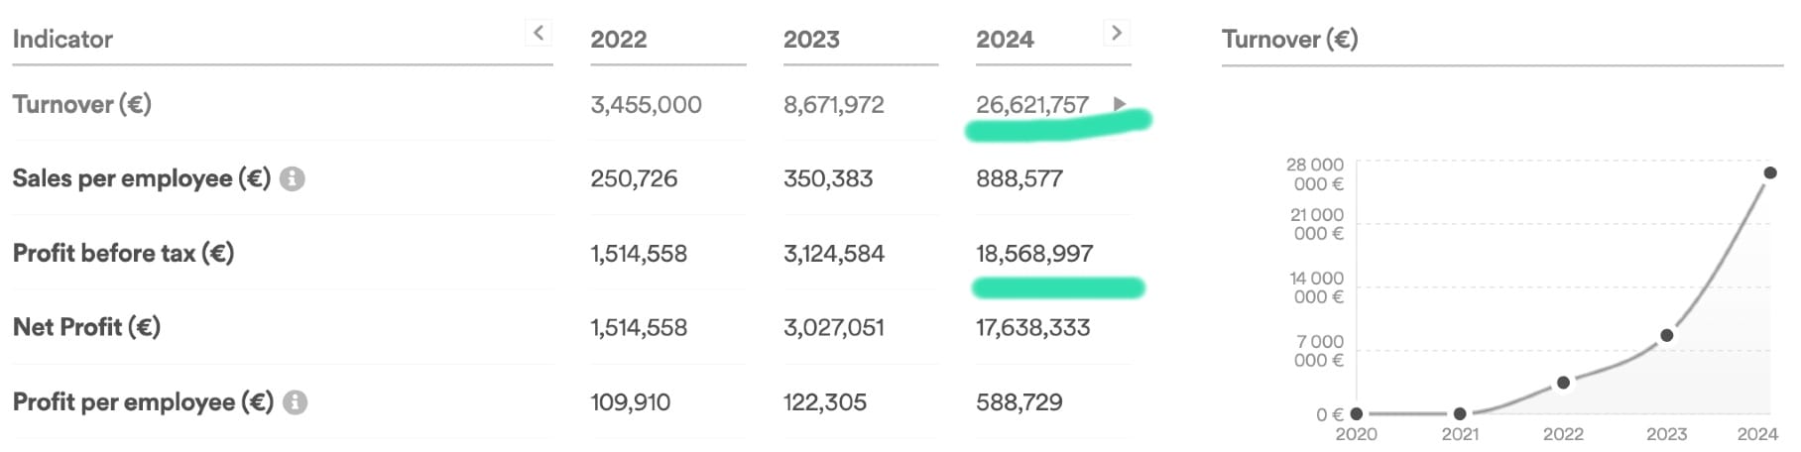Click the 2023 data point on chart
This screenshot has width=1801, height=452.
pos(1667,336)
